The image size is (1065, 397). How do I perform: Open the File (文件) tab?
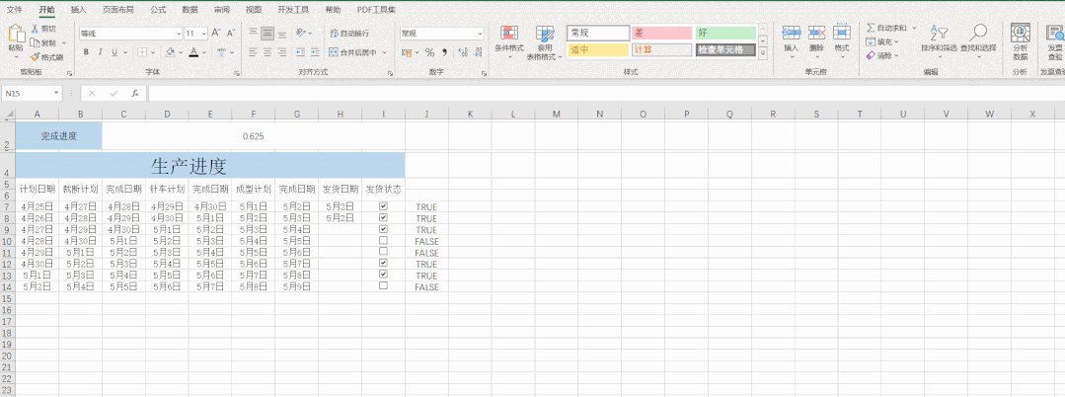click(x=14, y=10)
